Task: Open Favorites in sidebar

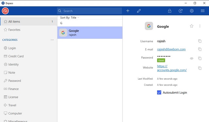Action: click(28, 30)
